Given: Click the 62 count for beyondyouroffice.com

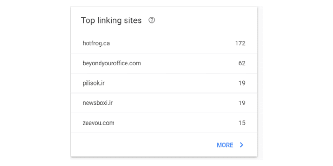Looking at the screenshot, I should (242, 63).
